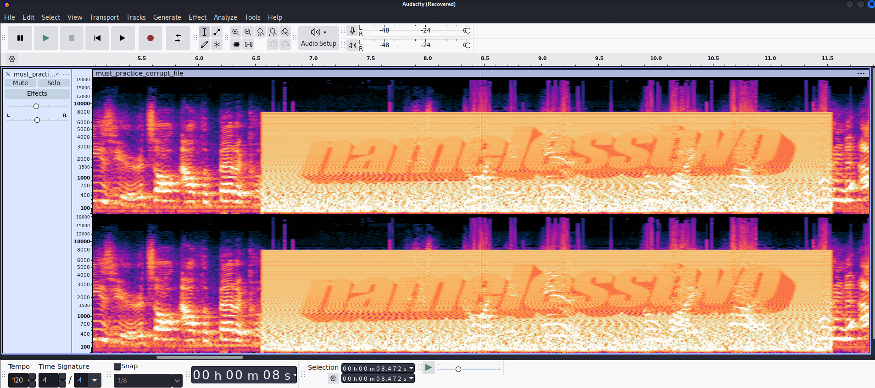Open the Select menu
The width and height of the screenshot is (875, 388).
tap(51, 17)
